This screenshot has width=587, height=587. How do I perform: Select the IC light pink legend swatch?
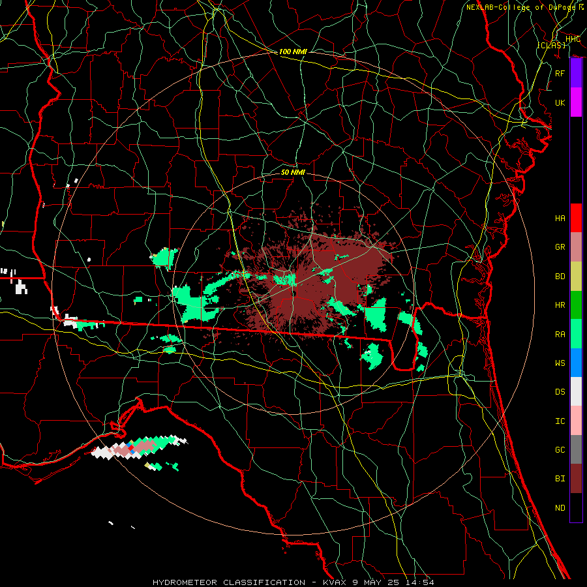click(x=576, y=421)
